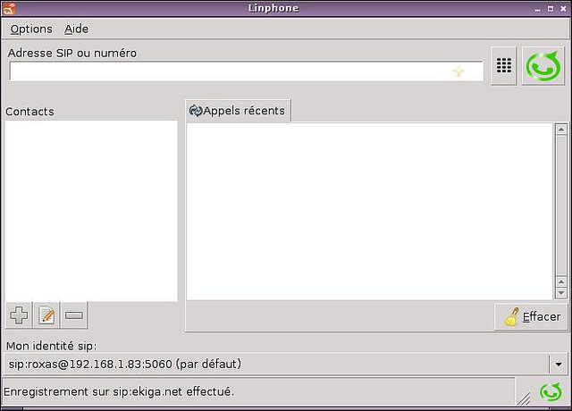Open the Aide menu
572x411 pixels.
click(x=76, y=29)
